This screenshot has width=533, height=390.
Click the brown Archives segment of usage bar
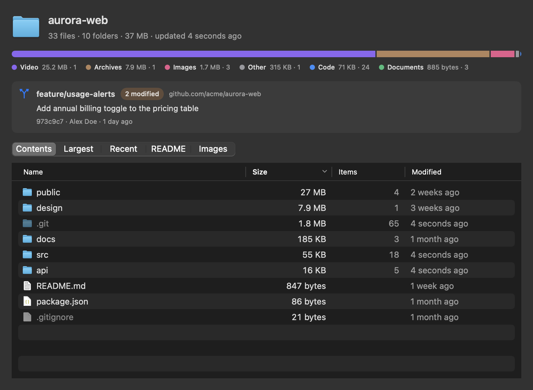click(x=433, y=54)
